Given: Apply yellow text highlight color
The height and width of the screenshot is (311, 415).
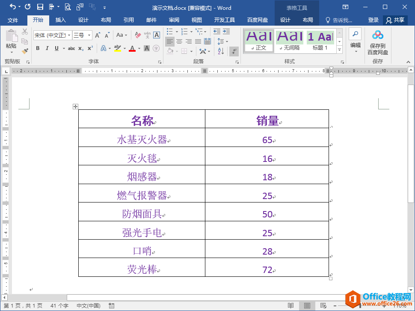Looking at the screenshot, I should pos(118,48).
